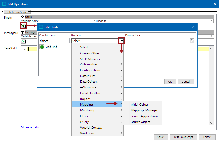
Task: Expand the Automotive submenu
Action: 97,64
